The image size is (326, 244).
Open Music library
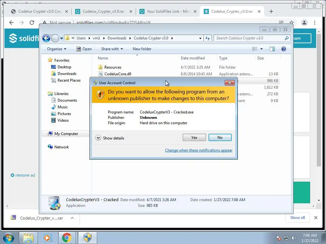pyautogui.click(x=63, y=107)
